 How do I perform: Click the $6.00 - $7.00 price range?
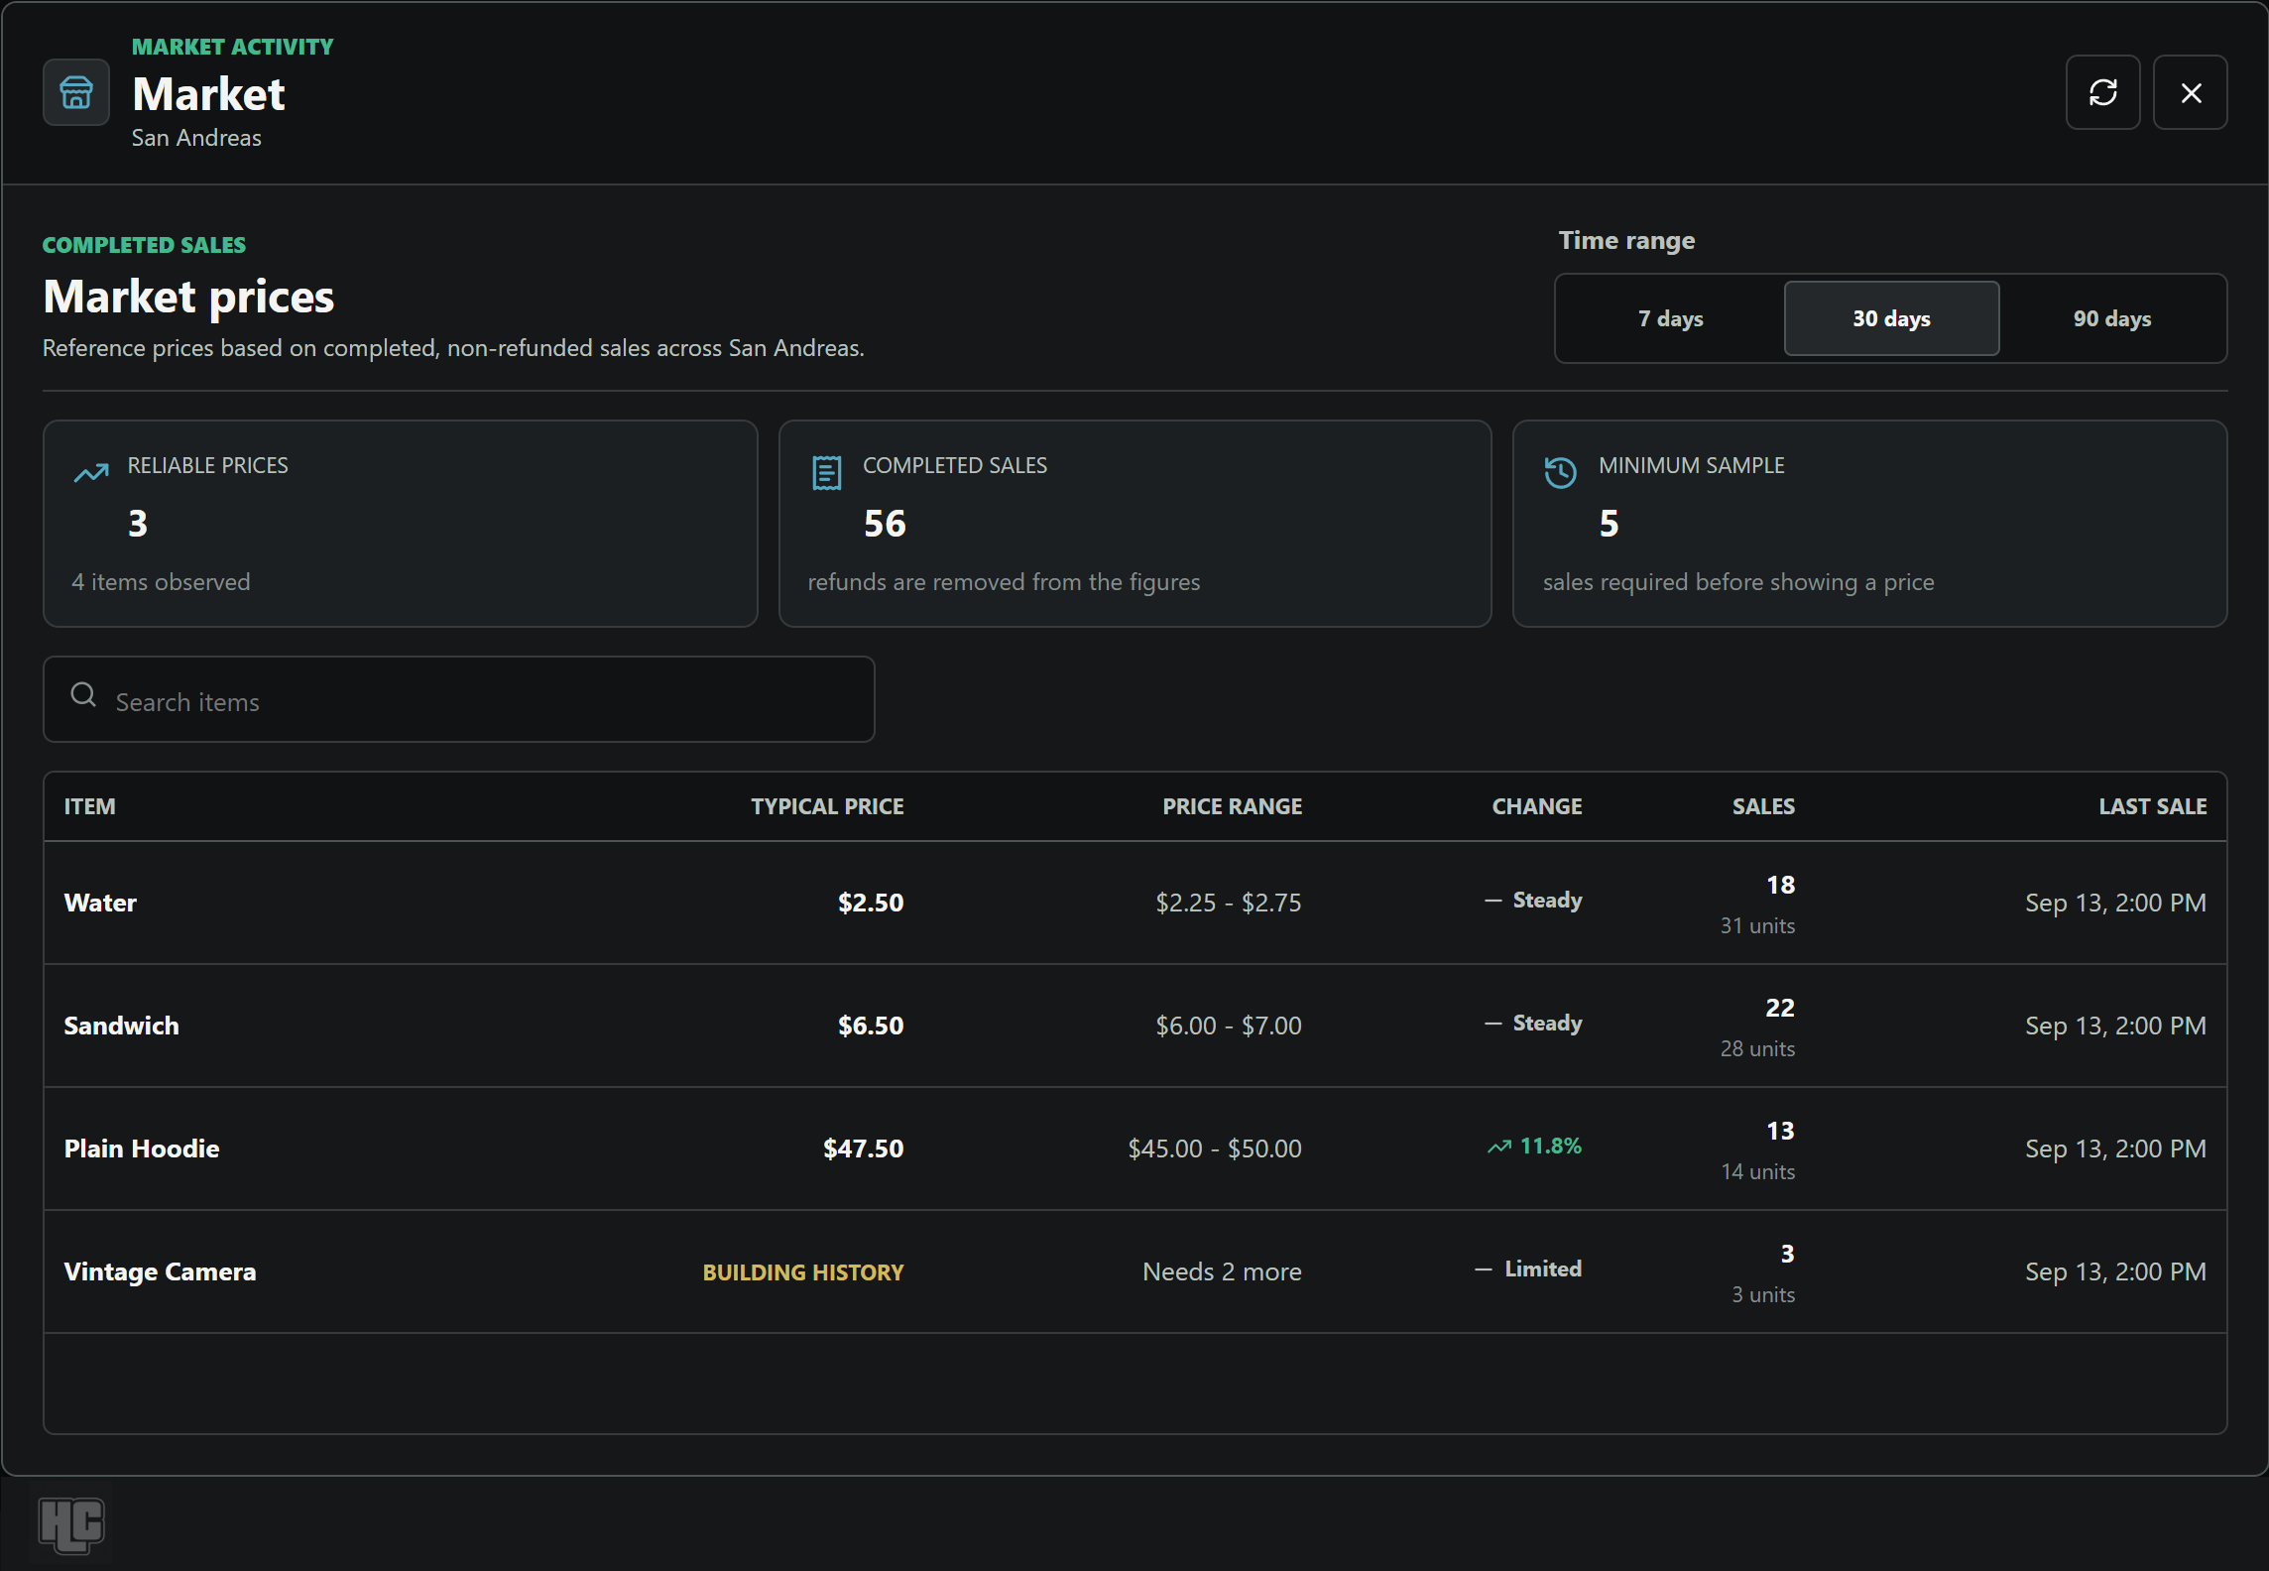tap(1229, 1026)
